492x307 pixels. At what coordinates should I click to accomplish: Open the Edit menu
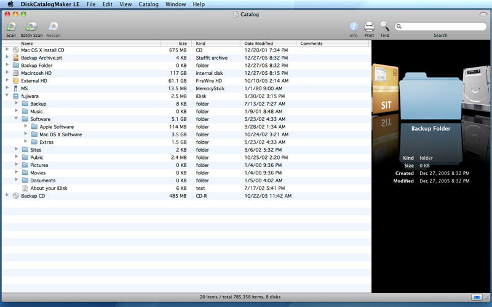107,4
